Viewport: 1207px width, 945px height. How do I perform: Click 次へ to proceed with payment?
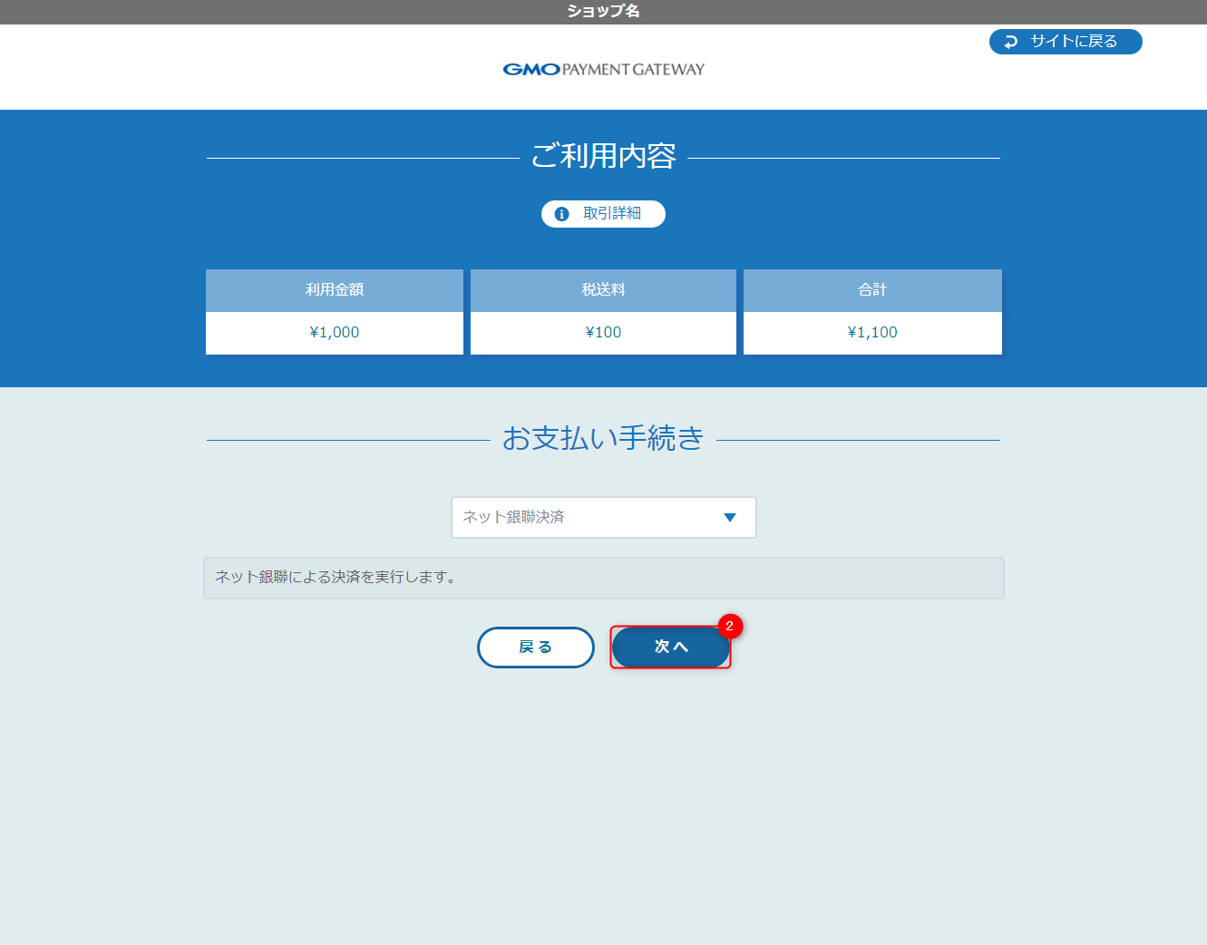point(670,647)
